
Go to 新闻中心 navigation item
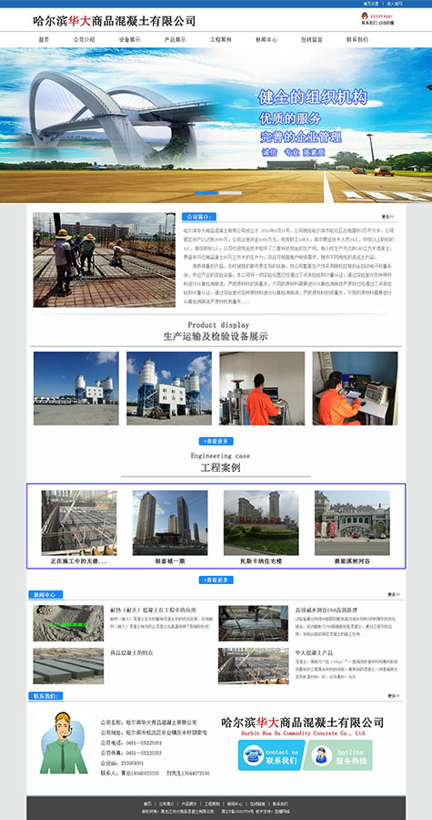266,39
